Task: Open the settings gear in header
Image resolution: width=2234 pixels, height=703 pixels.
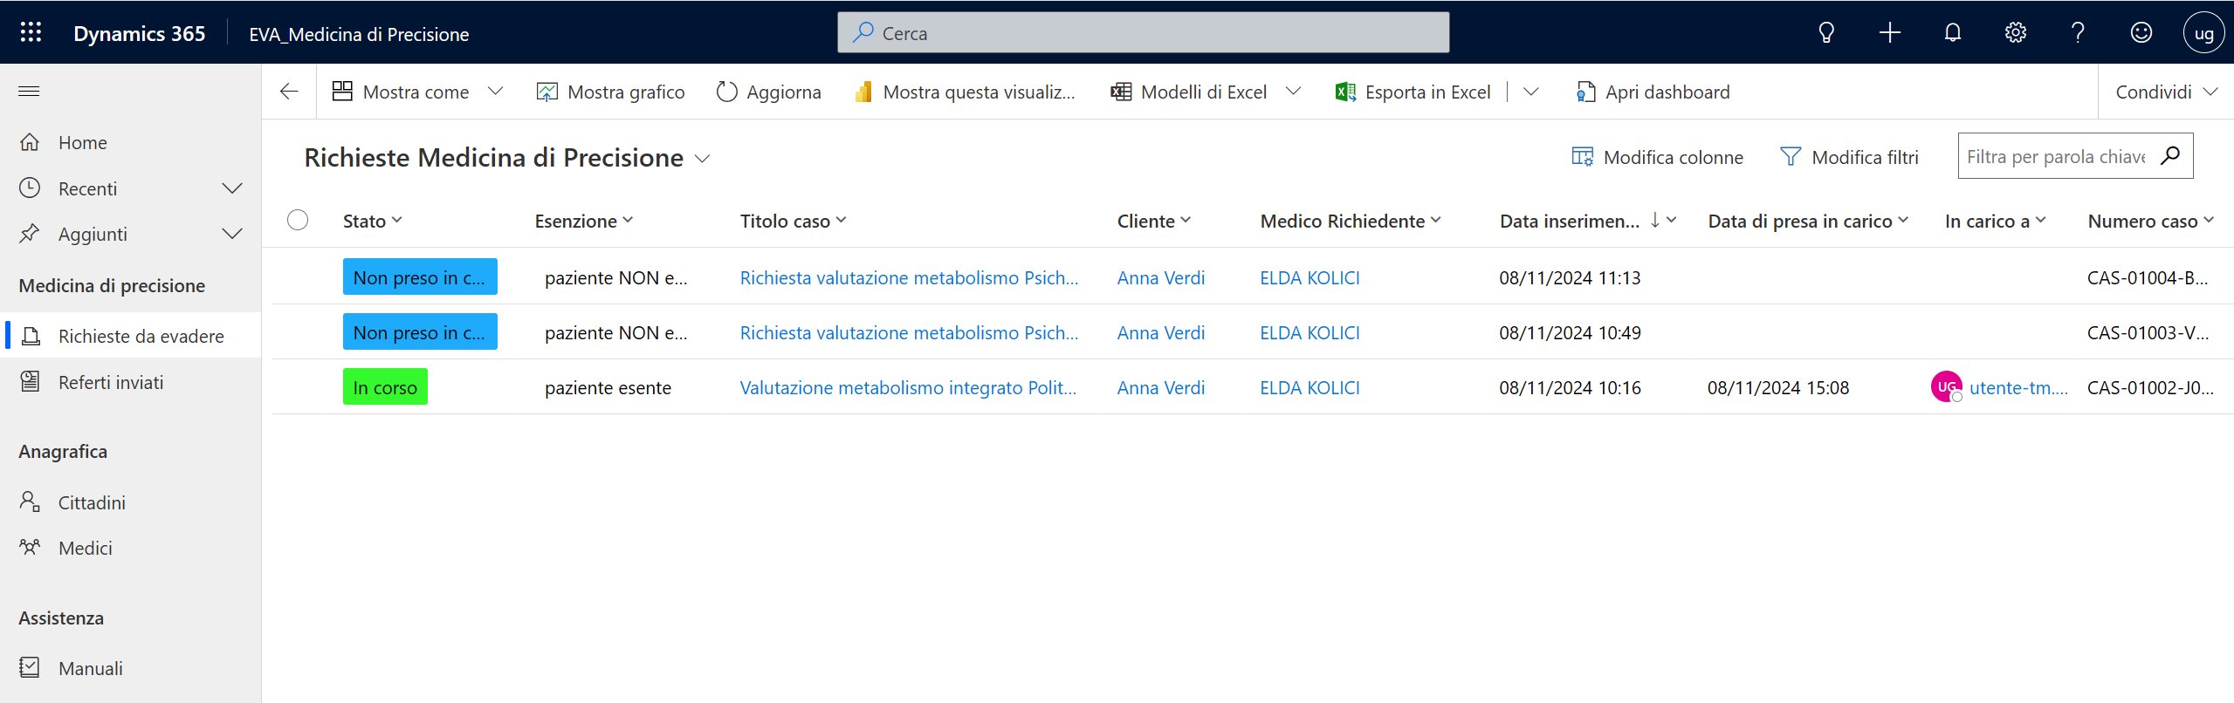Action: [2015, 33]
